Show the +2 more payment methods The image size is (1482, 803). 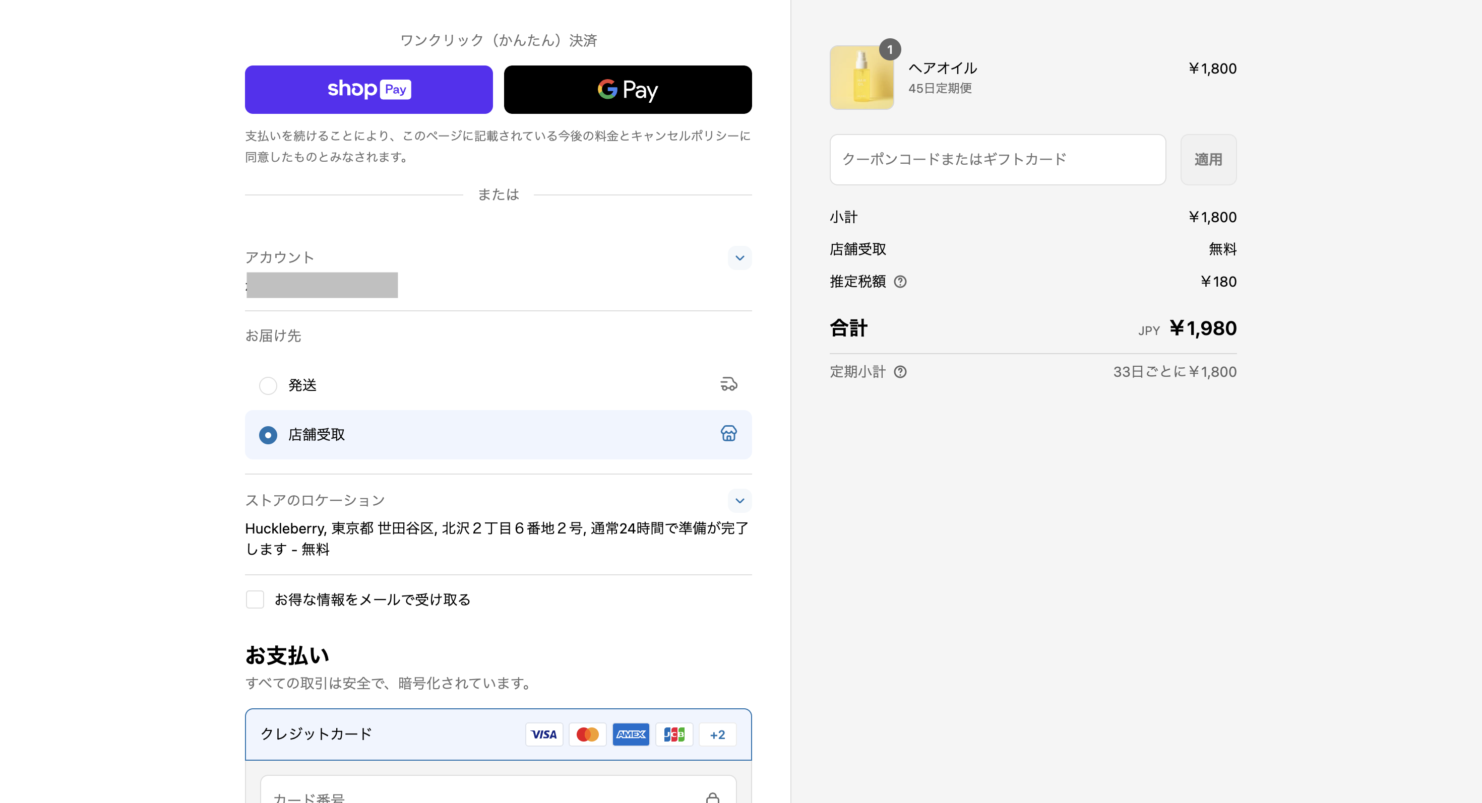click(x=717, y=734)
